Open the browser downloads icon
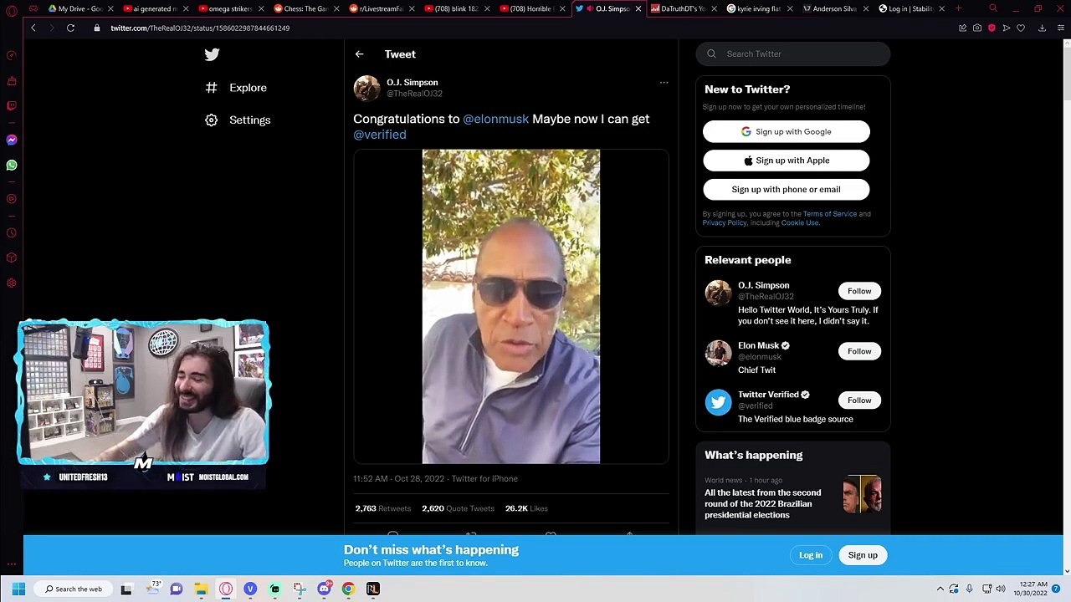The width and height of the screenshot is (1071, 602). click(x=1042, y=28)
